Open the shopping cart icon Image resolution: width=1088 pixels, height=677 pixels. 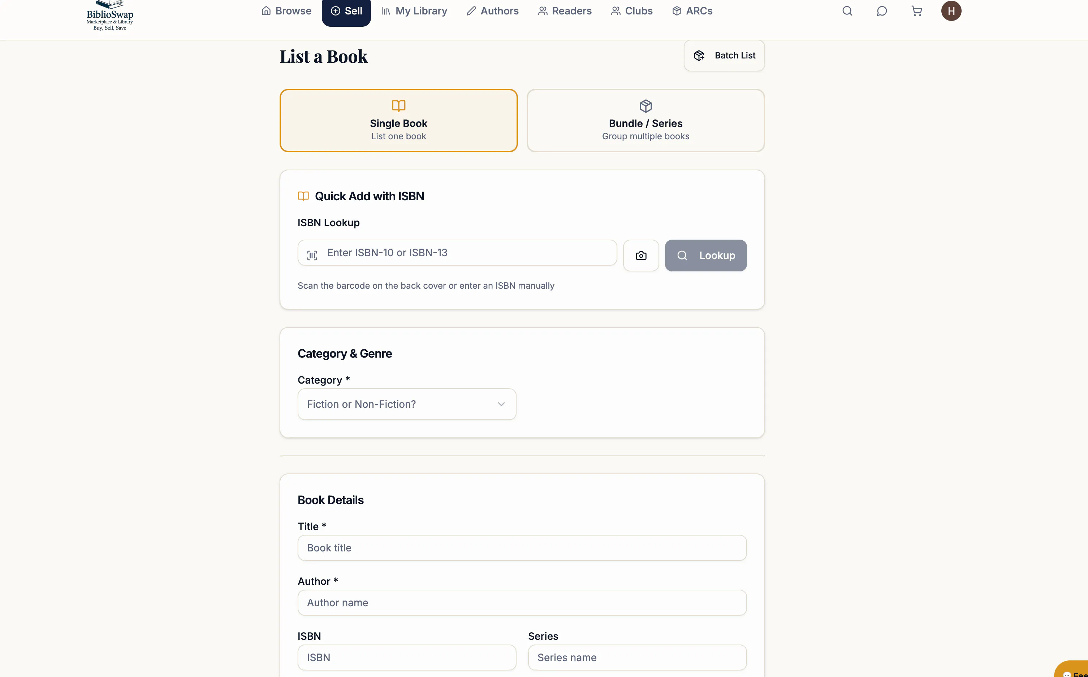click(916, 11)
